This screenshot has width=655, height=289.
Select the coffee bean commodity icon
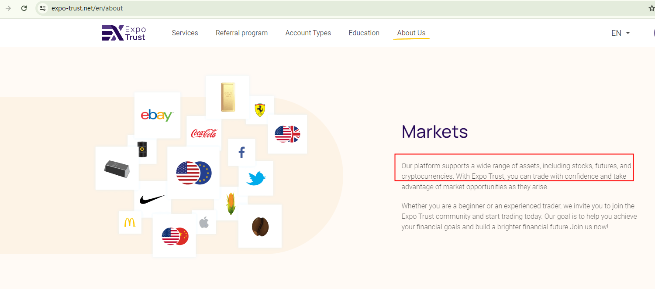pos(260,226)
